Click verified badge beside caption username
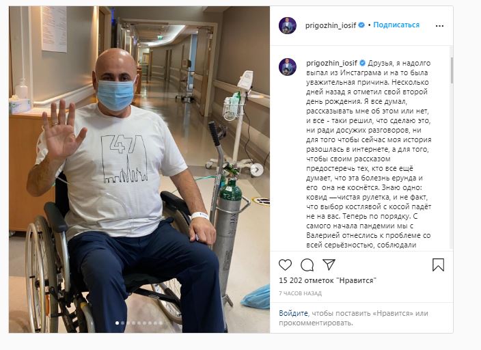 (x=362, y=63)
